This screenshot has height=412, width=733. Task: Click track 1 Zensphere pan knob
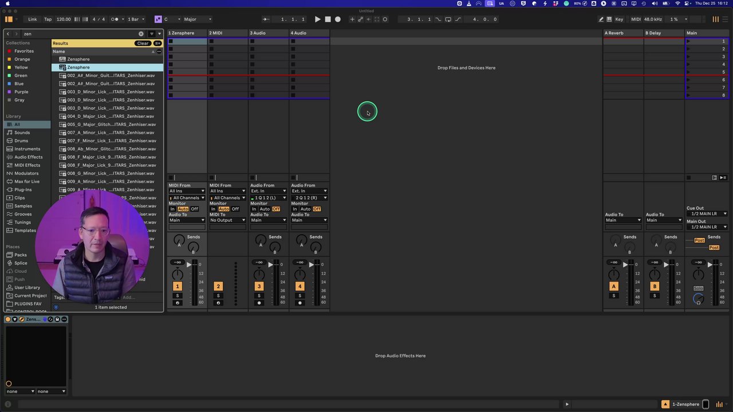178,274
